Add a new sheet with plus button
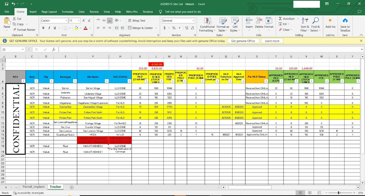This screenshot has height=196, width=365. click(x=72, y=187)
